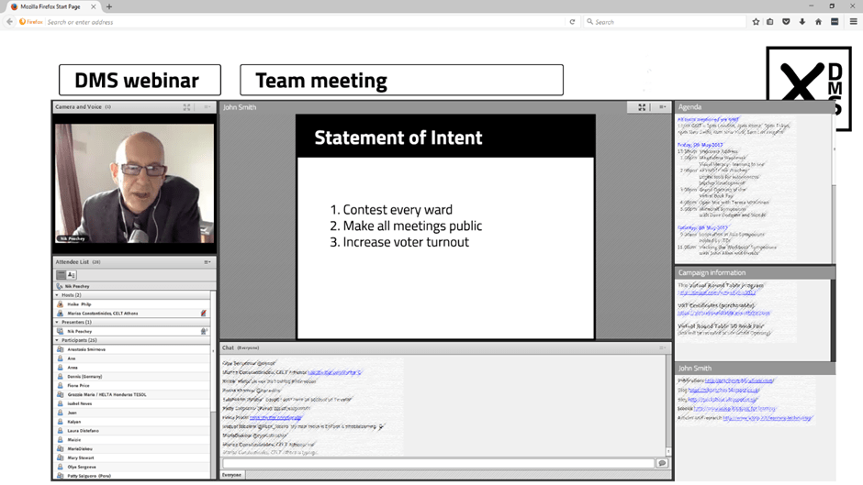The width and height of the screenshot is (863, 485).
Task: Collapse the Hosts (2) group
Action: pyautogui.click(x=57, y=295)
